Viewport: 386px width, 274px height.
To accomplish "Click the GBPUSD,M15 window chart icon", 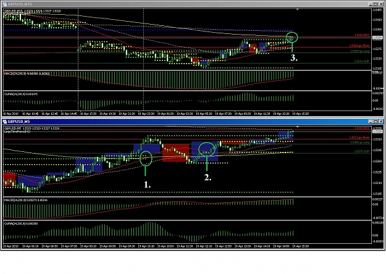I will coord(5,4).
